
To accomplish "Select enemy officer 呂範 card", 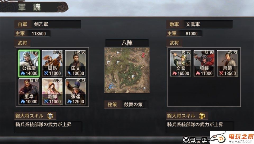I will click(x=228, y=63).
